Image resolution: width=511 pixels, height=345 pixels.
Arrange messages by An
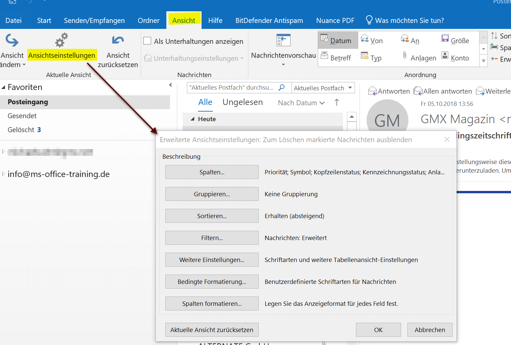pyautogui.click(x=410, y=40)
